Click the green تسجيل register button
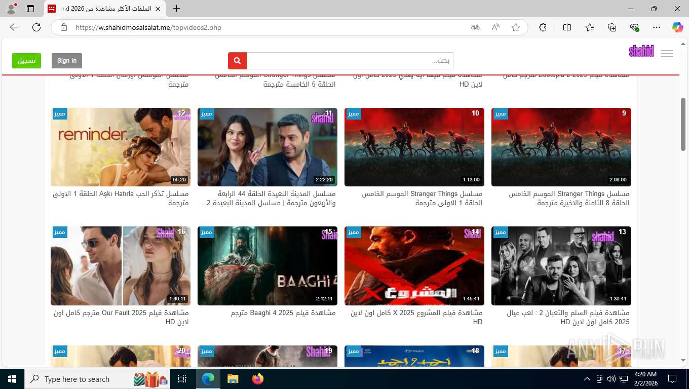The width and height of the screenshot is (689, 389). click(26, 61)
